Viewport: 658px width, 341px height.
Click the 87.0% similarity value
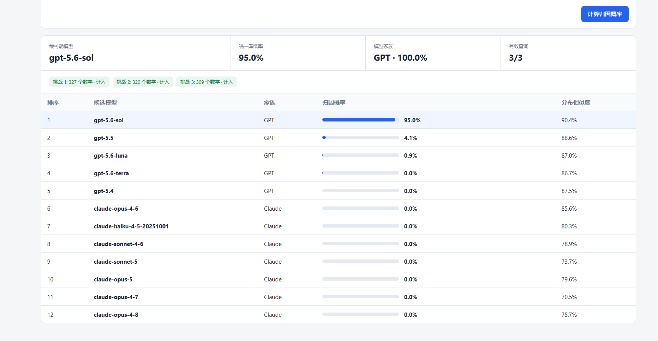[x=569, y=156]
